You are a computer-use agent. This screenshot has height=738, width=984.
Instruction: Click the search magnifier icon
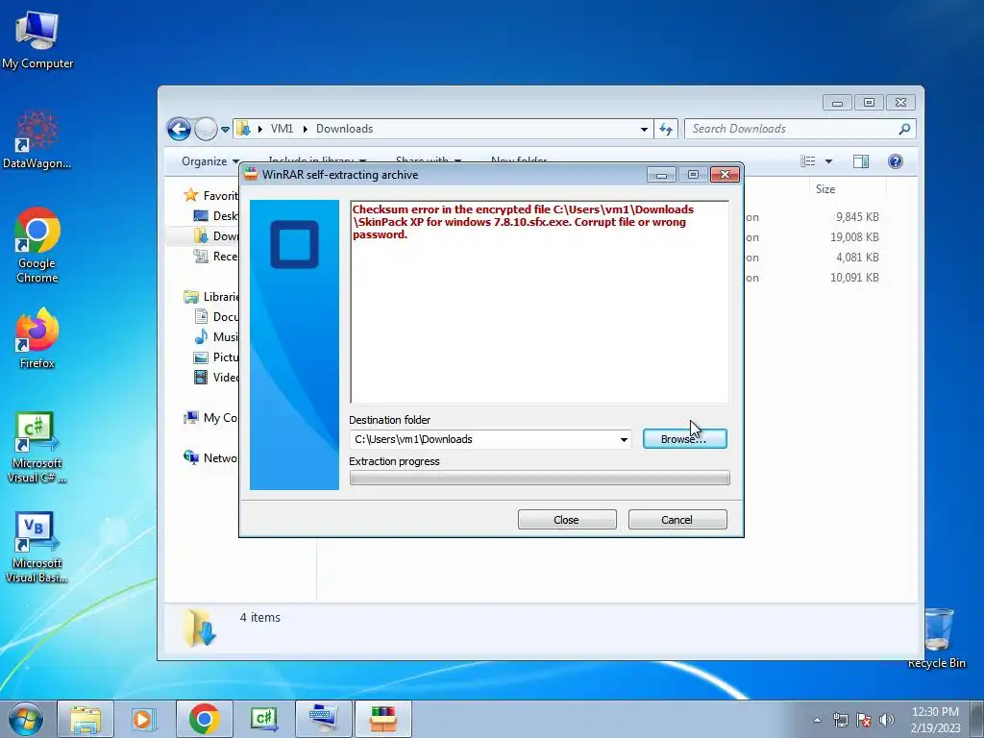(x=904, y=129)
